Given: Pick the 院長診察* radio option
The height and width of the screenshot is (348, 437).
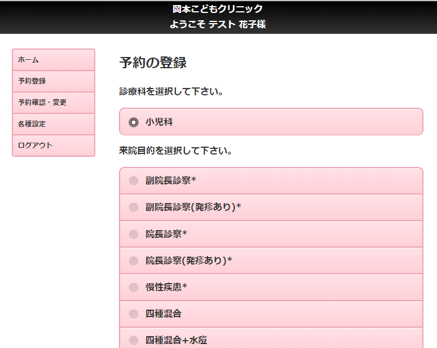Looking at the screenshot, I should (x=134, y=234).
